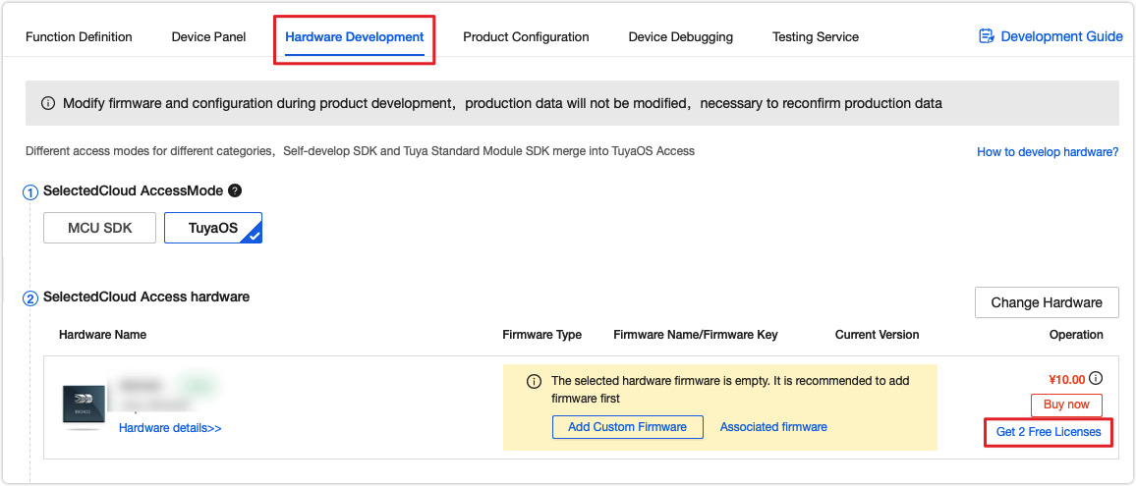Click info icon in firmware empty warning
The image size is (1136, 486).
[x=534, y=381]
